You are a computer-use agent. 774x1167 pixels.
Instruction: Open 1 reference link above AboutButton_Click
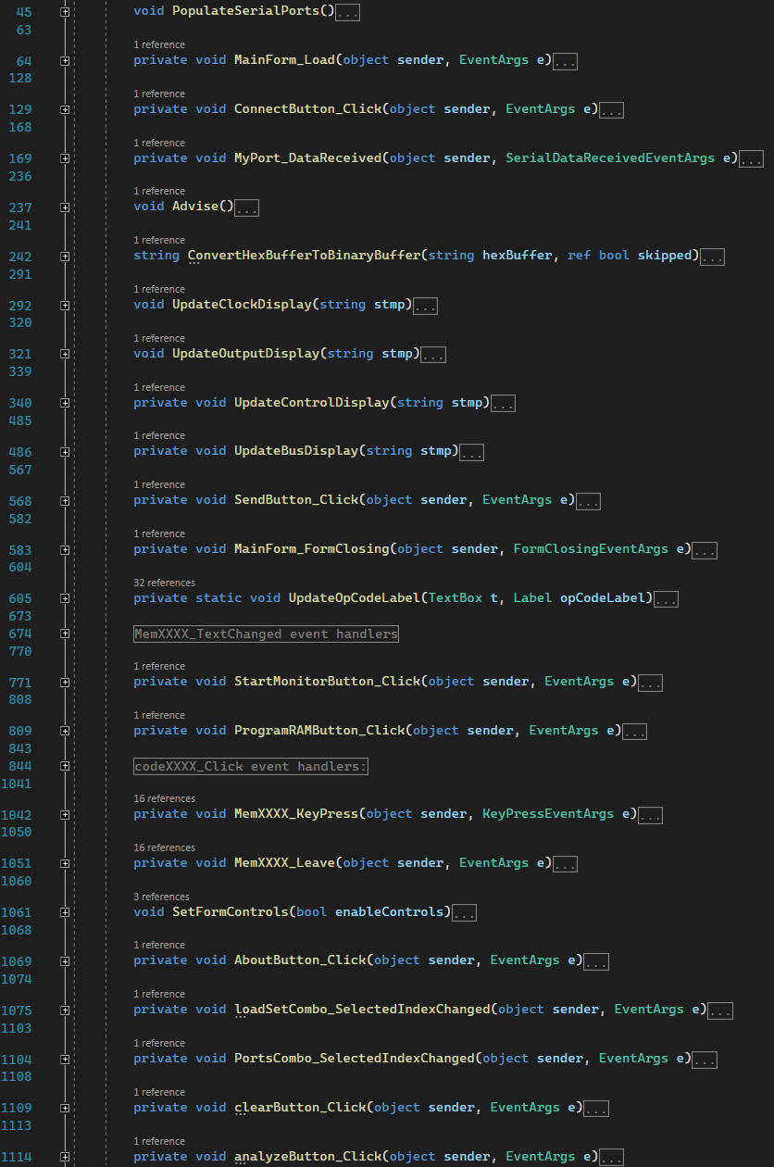[x=159, y=945]
